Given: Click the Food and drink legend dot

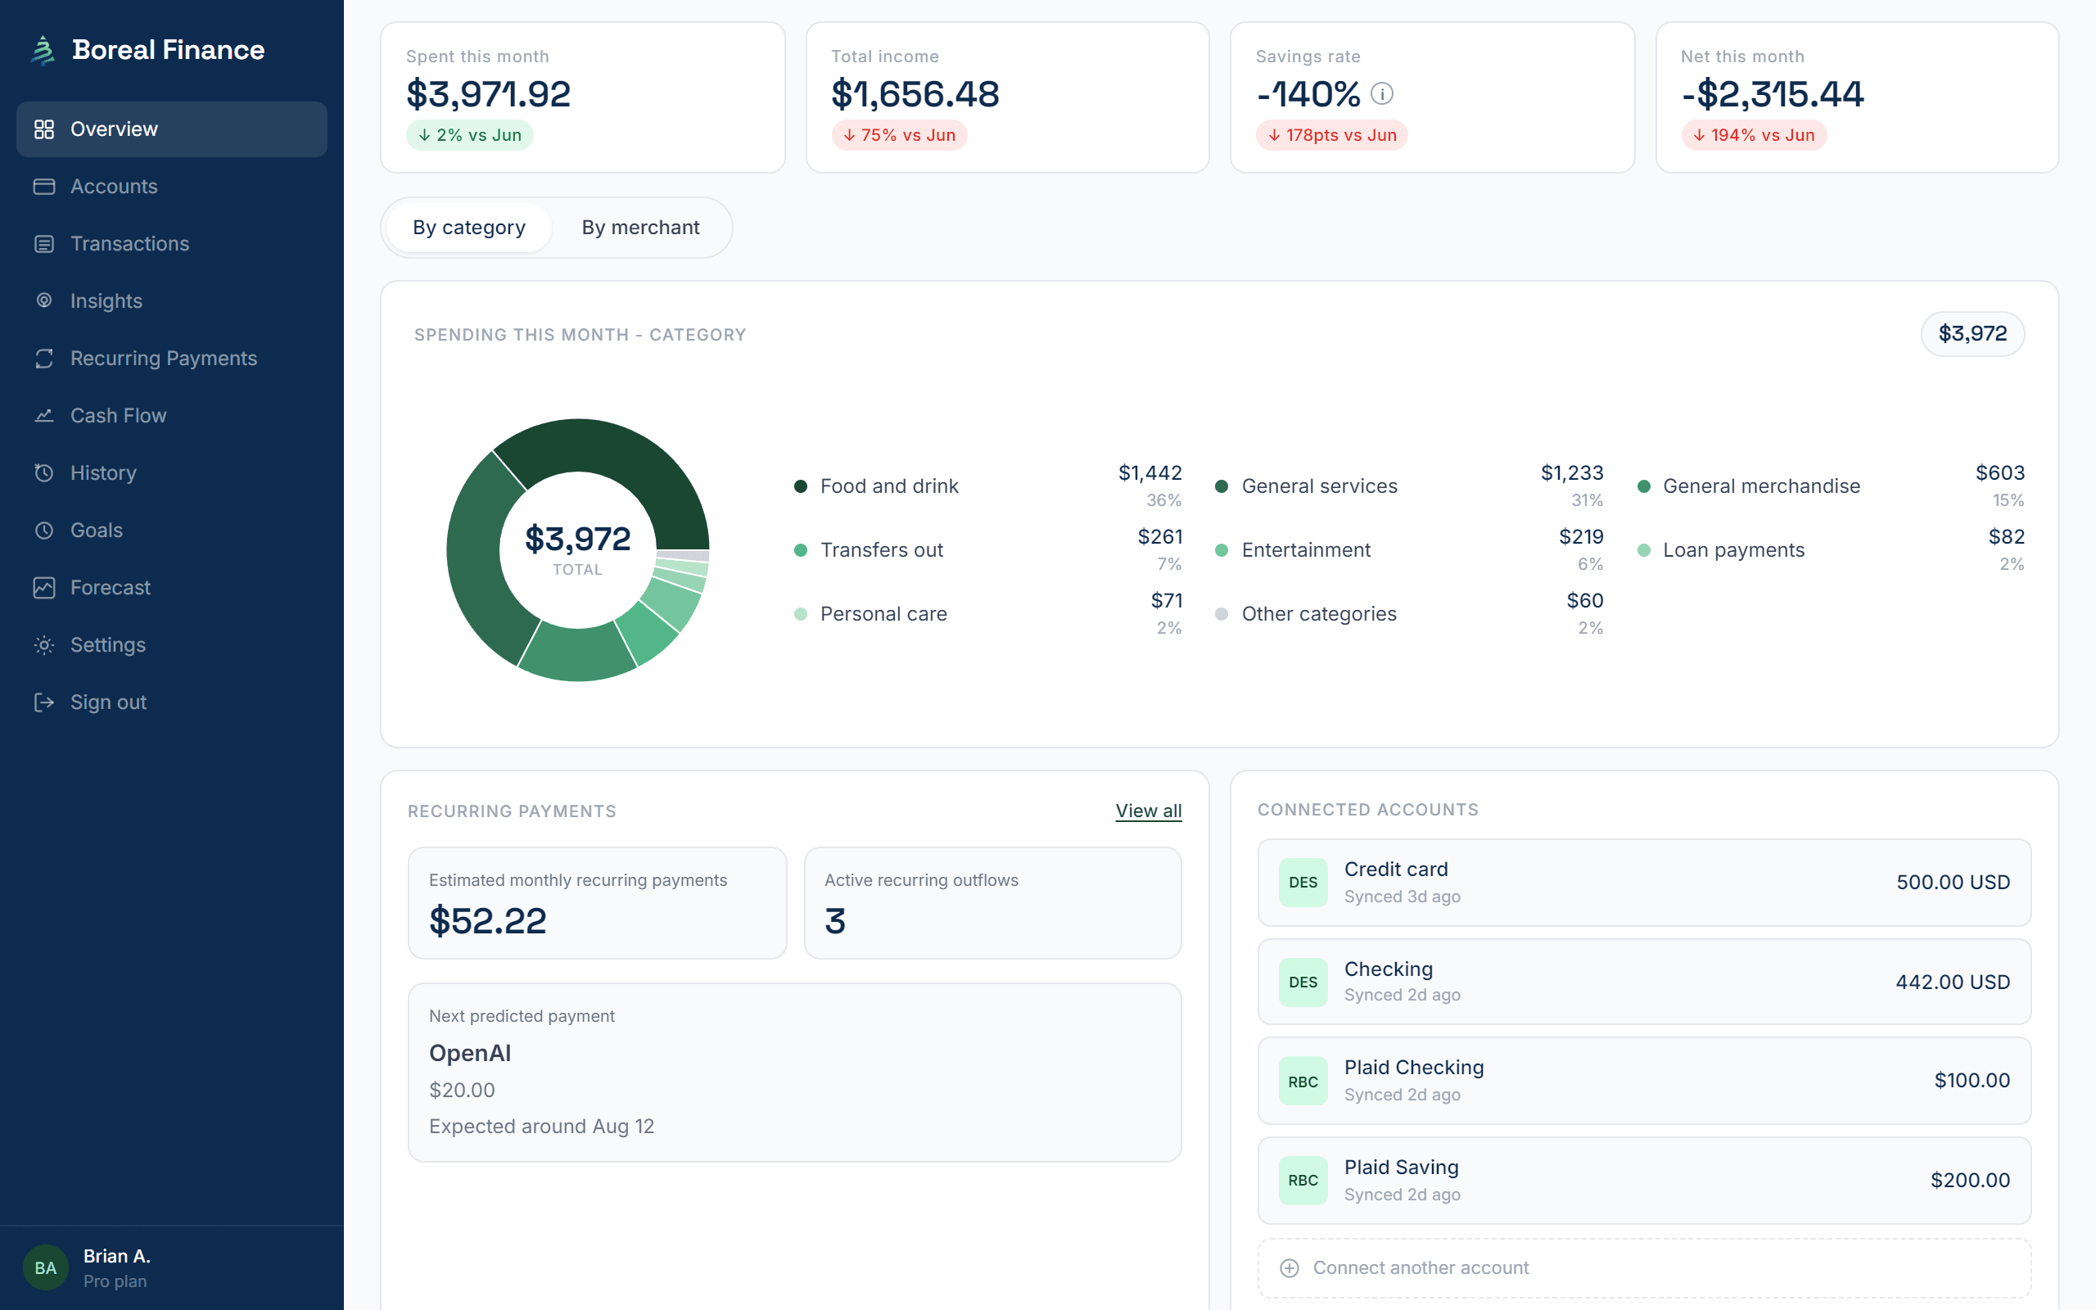Looking at the screenshot, I should (x=800, y=486).
